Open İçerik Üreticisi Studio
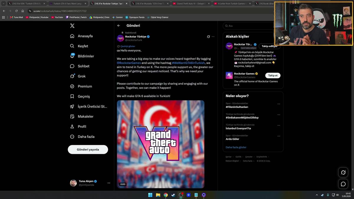 click(x=88, y=106)
